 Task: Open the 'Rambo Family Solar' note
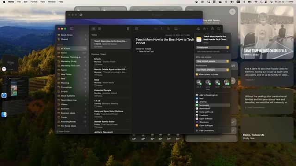click(x=111, y=125)
